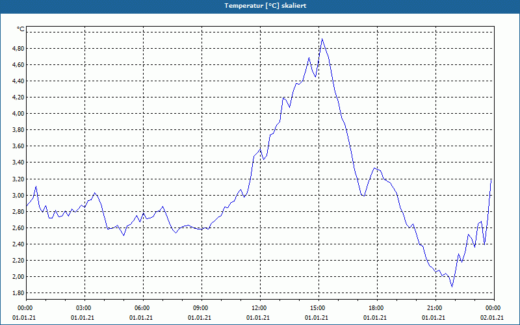Pick the 2,00 y-axis tick label

pos(19,277)
